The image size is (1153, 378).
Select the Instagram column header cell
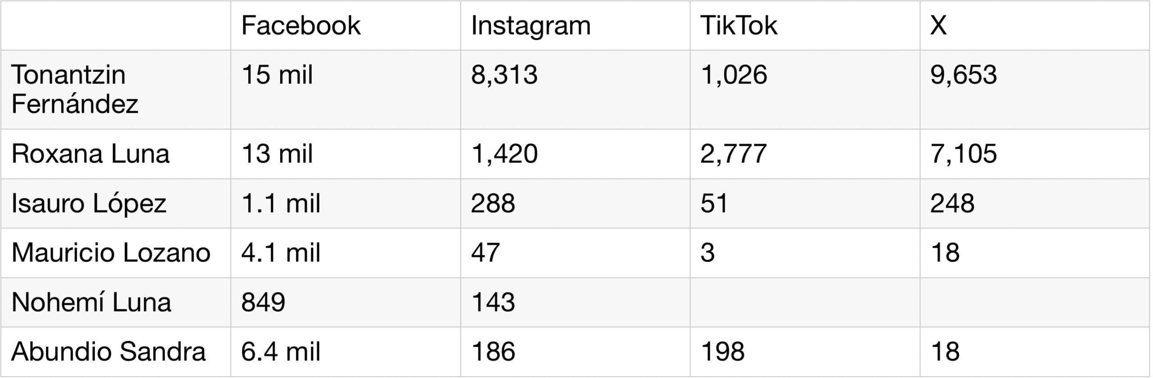[x=575, y=26]
